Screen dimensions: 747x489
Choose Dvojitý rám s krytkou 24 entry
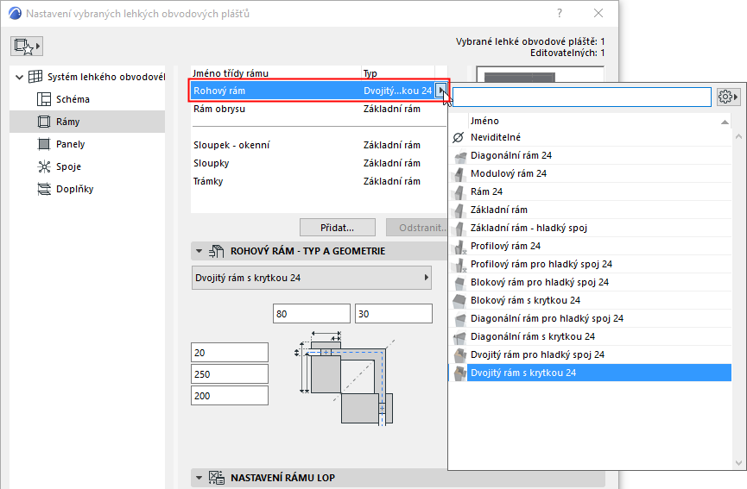click(x=590, y=373)
